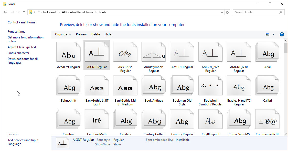Viewport: 288px width, 151px height.
Task: Select the Bookshelf Symbol 7 Regular icon
Action: click(210, 86)
